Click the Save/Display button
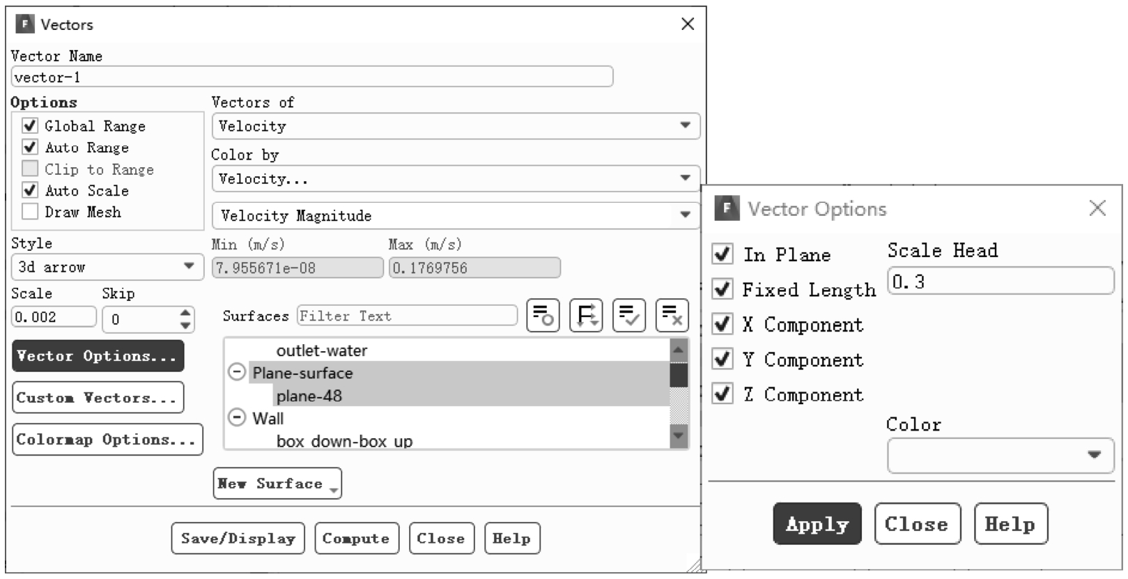1128x579 pixels. click(238, 539)
